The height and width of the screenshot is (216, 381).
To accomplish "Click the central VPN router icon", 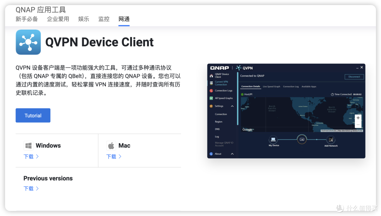I will click(x=302, y=139).
